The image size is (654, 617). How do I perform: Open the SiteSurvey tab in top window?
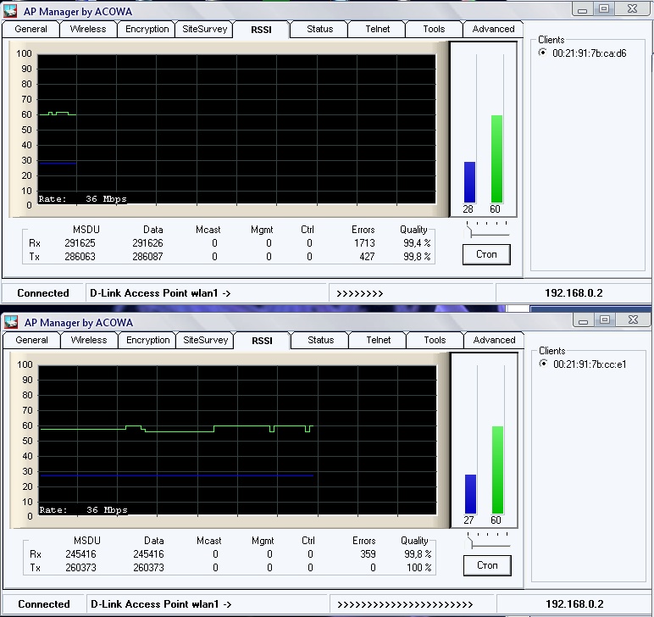pos(205,29)
